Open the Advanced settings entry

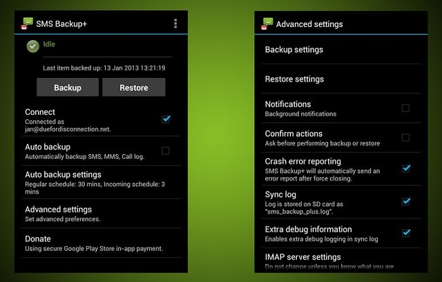coord(101,214)
